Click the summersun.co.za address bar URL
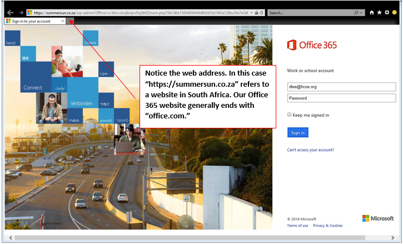This screenshot has width=403, height=244. tap(141, 13)
